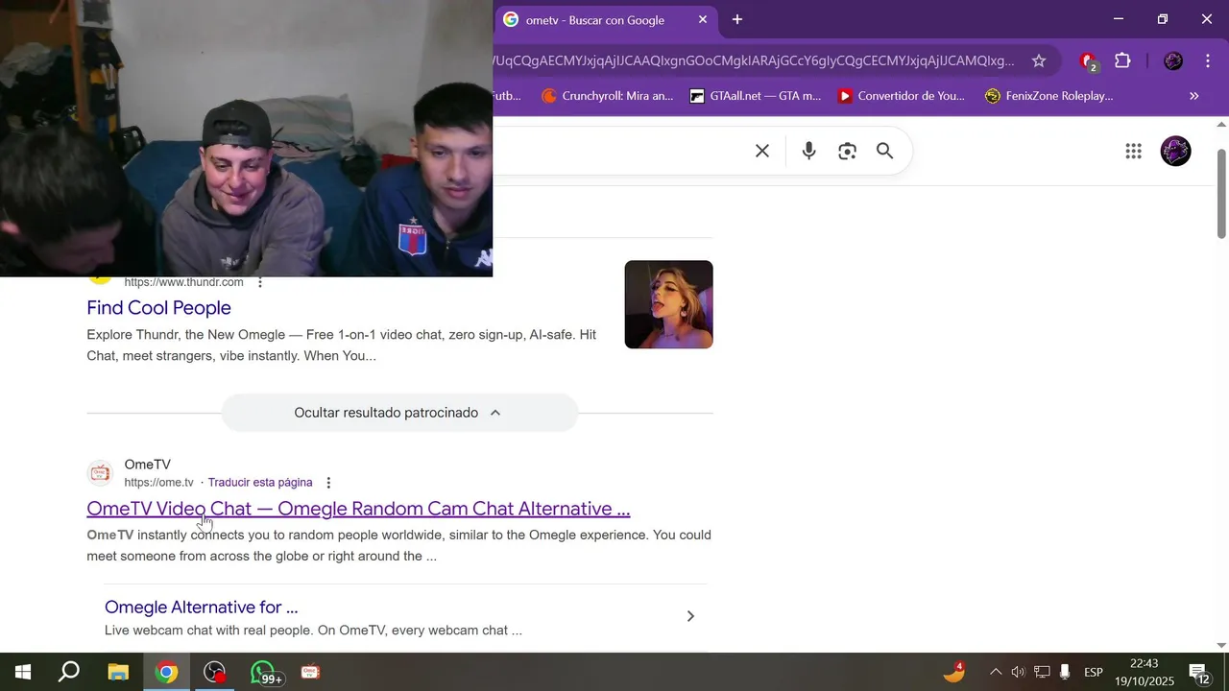
Task: Open the three-dot options for the Thundr result
Action: 260,282
